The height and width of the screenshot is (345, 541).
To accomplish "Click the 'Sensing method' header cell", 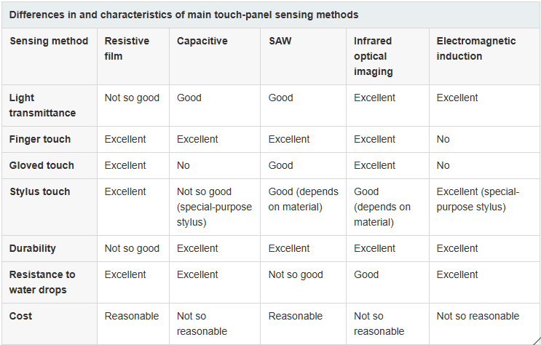I will coord(49,41).
